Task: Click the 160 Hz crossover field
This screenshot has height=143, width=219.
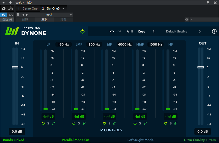Action: pos(64,44)
